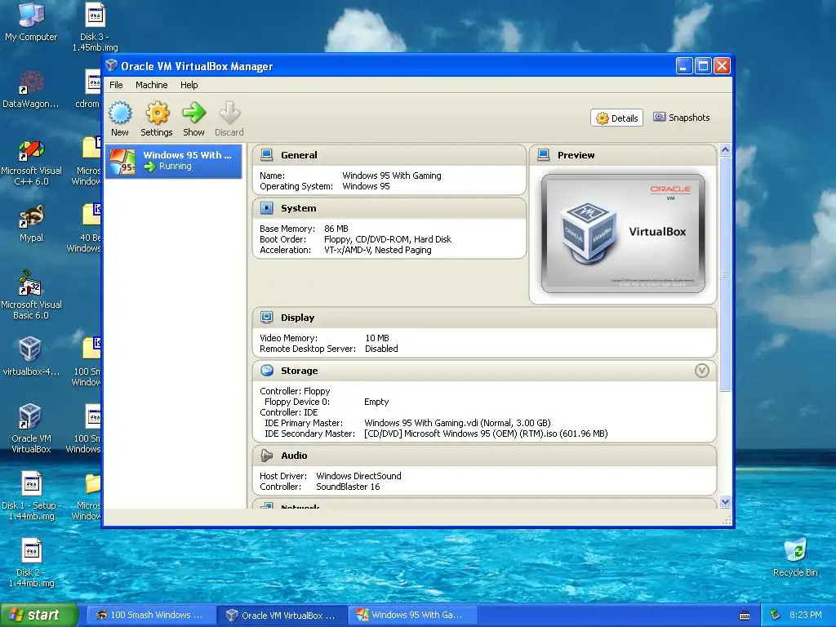Minimize the VirtualBox Manager window

[x=684, y=66]
